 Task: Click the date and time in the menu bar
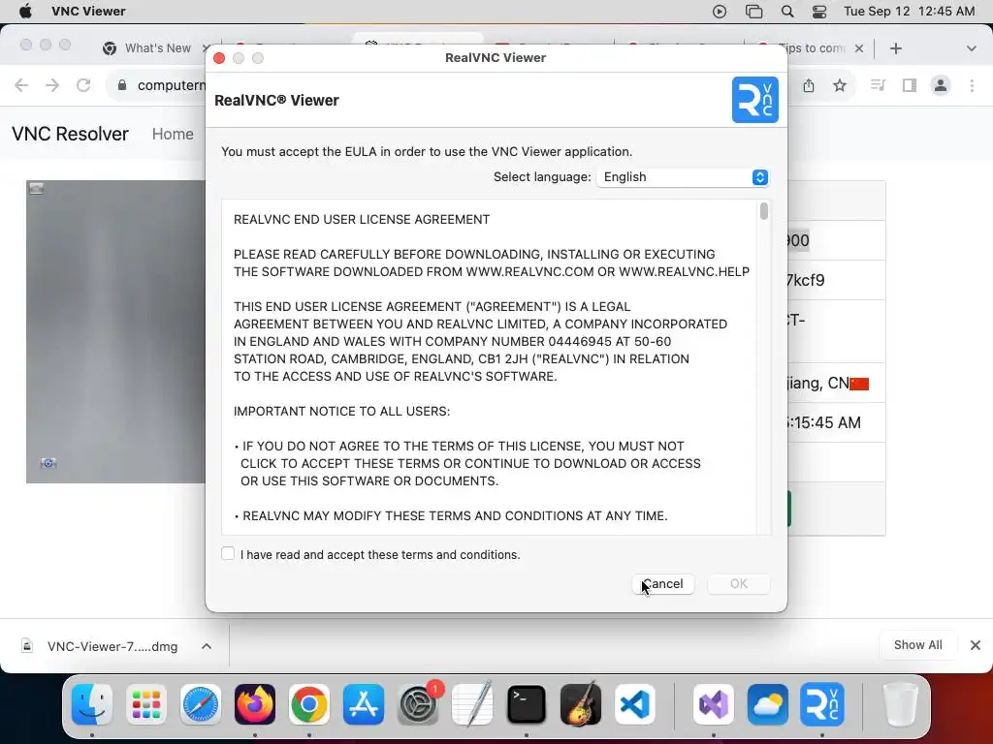pos(909,12)
